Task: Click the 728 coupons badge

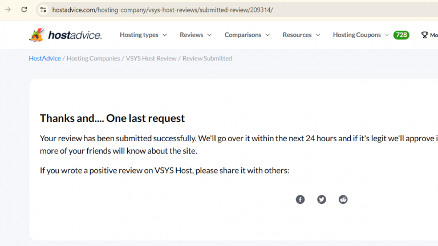Action: click(x=401, y=35)
